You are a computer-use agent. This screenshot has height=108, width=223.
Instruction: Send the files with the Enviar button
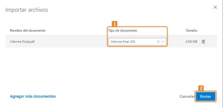pos(206,96)
